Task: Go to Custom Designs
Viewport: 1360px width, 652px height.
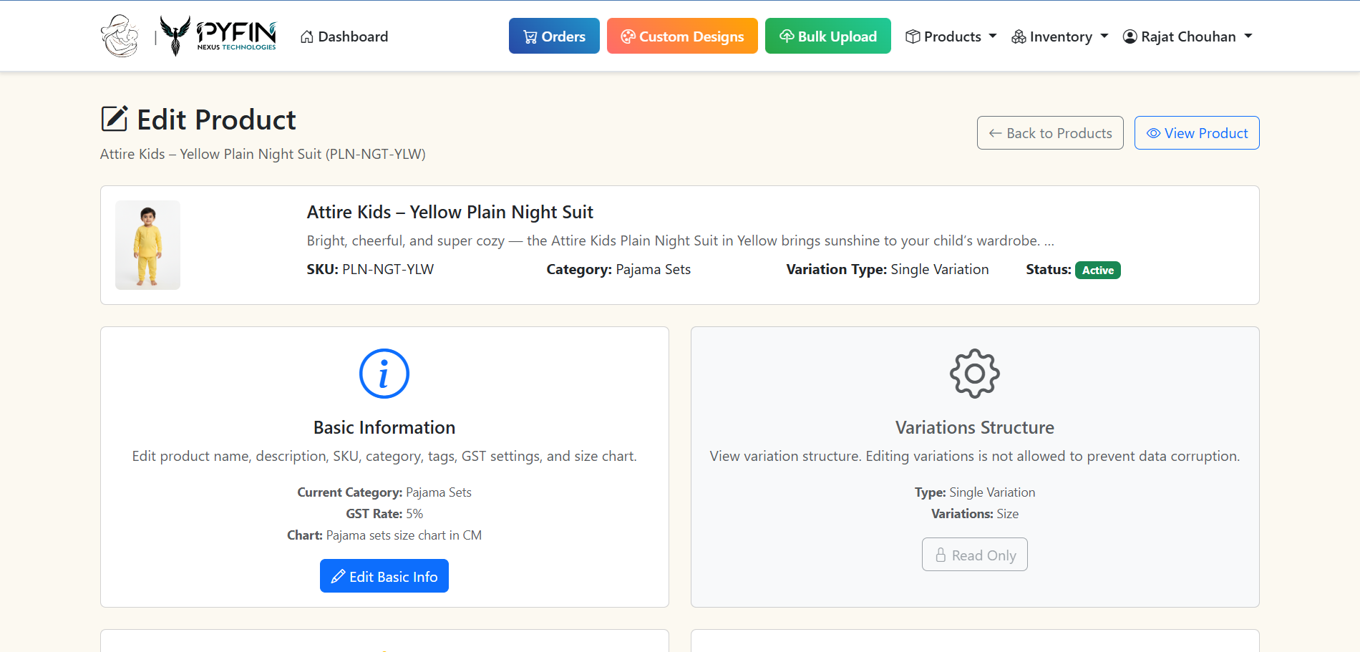Action: click(682, 36)
